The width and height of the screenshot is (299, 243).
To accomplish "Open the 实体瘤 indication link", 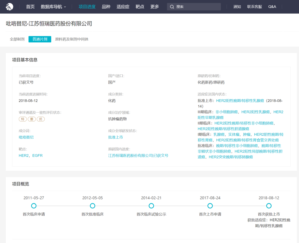I will tap(234, 134).
